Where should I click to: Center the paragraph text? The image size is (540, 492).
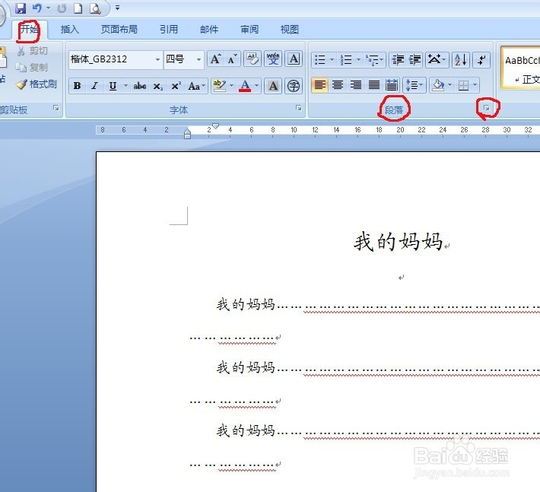[x=338, y=84]
